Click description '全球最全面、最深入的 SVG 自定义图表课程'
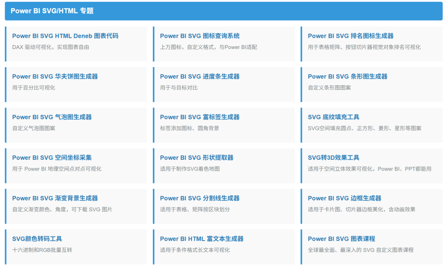 [x=361, y=250]
